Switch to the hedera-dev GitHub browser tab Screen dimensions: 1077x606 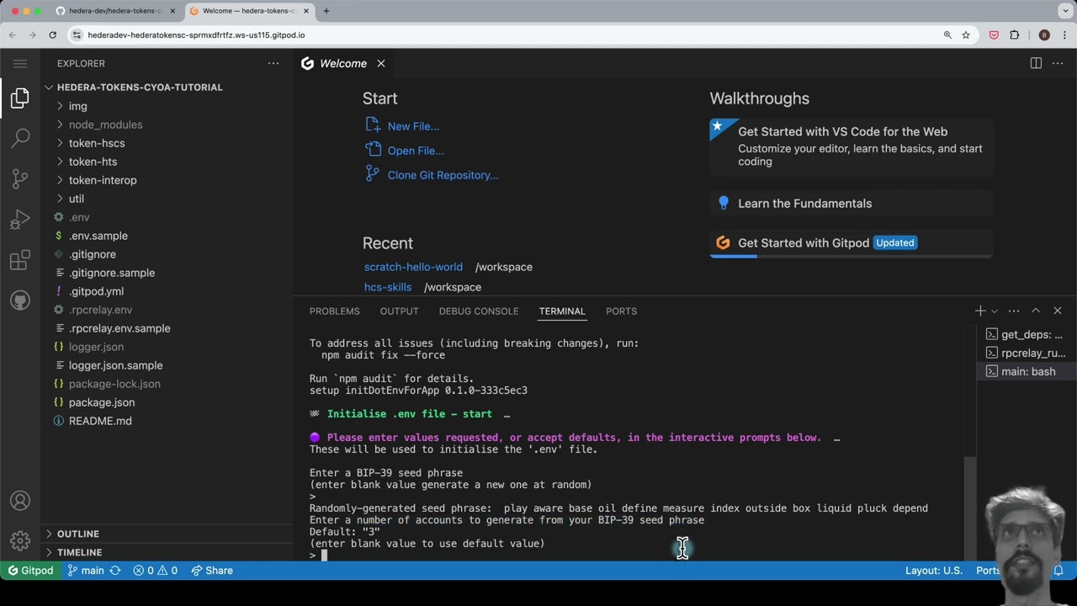116,11
